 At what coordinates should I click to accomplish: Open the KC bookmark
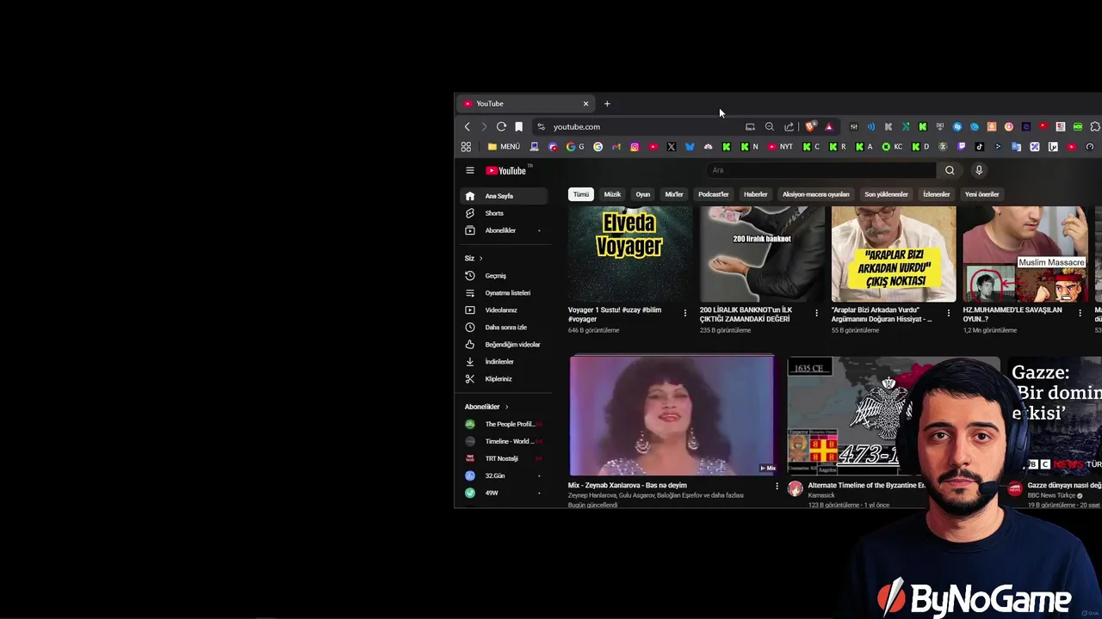point(892,146)
